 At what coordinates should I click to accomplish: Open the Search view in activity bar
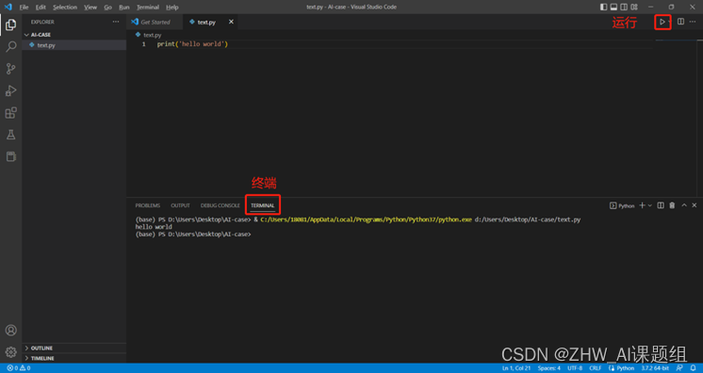pos(10,47)
